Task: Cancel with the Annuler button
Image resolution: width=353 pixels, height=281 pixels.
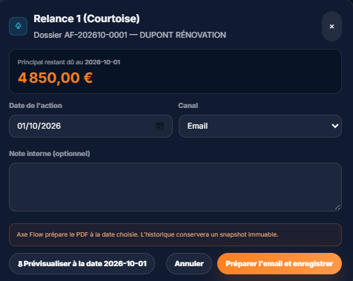Action: [189, 264]
